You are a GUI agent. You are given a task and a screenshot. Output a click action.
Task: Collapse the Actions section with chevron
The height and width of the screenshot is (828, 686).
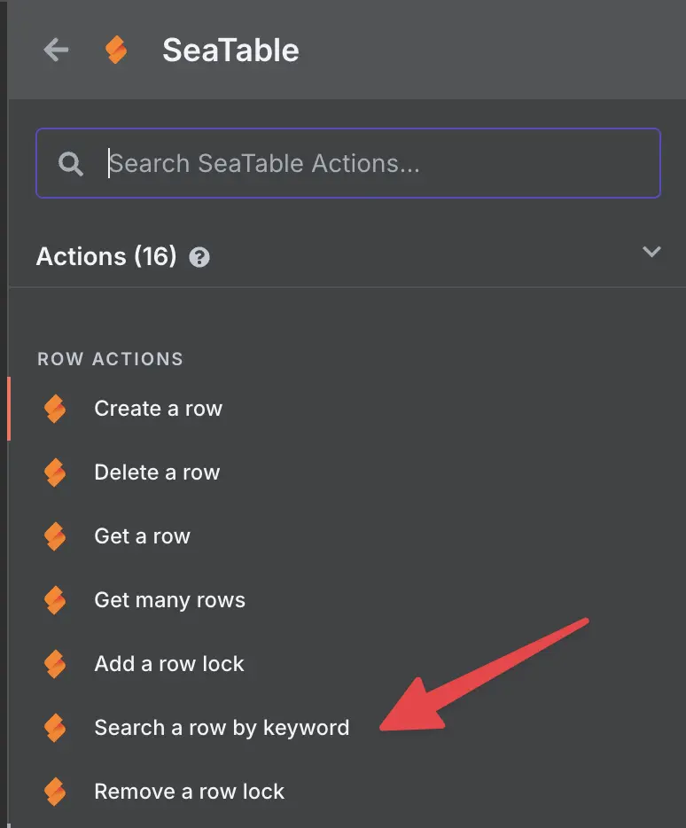pyautogui.click(x=651, y=252)
